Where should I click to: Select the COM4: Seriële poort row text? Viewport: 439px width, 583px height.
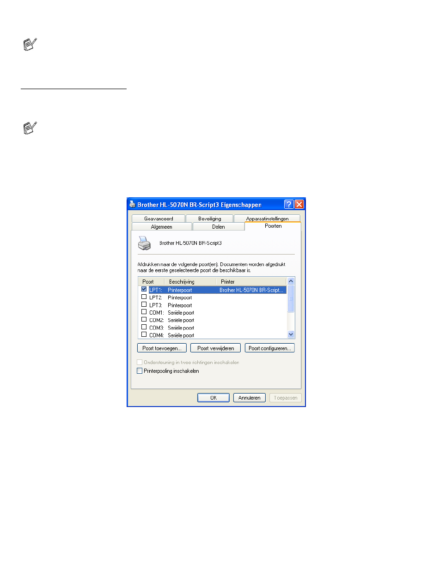coord(172,335)
